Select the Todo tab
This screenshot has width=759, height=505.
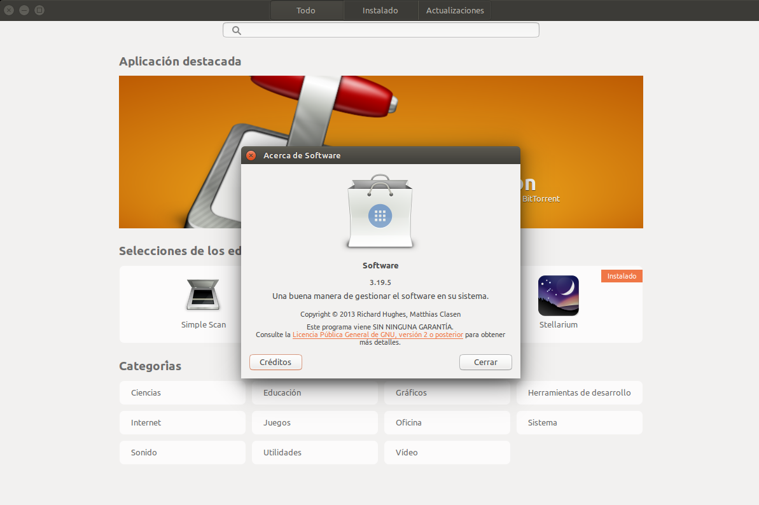coord(306,10)
